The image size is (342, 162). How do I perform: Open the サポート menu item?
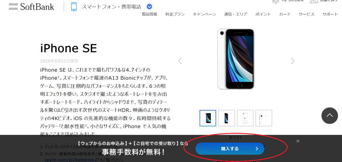click(x=330, y=14)
